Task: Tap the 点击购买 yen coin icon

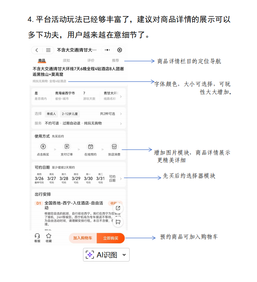Action: [43, 147]
